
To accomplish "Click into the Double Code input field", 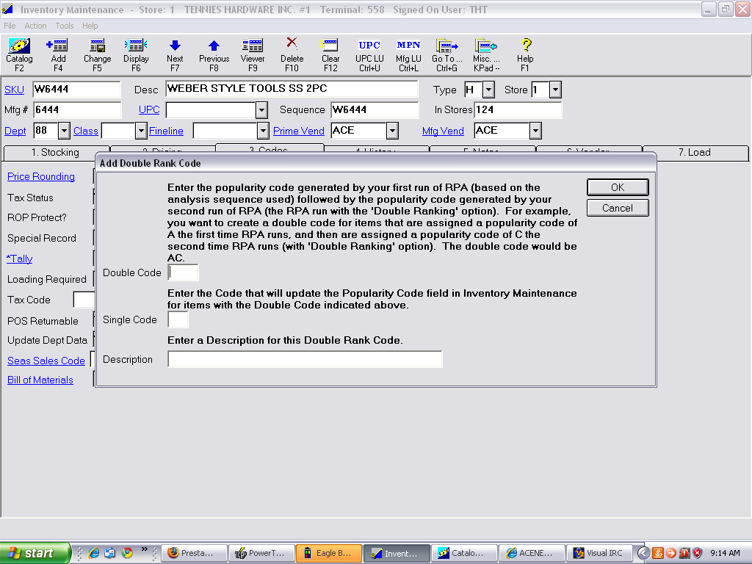I will click(183, 272).
